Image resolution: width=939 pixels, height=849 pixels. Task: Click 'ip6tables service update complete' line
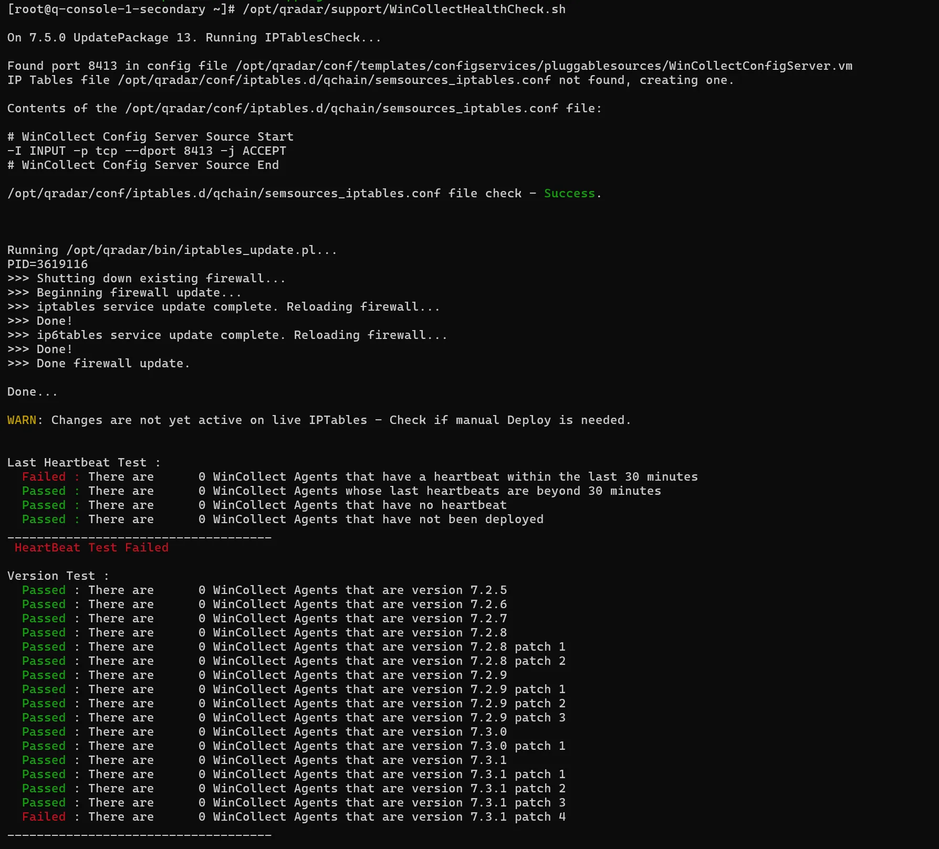point(227,335)
